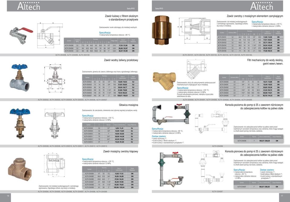Viewport: 290px width, 202px height.
Task: Click page number 16
Action: [x=8, y=196]
